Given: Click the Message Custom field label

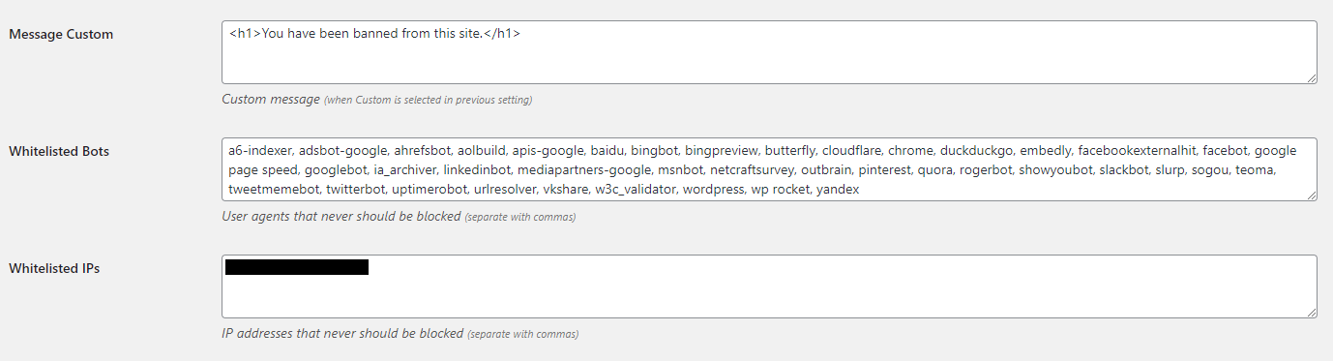Looking at the screenshot, I should [61, 34].
